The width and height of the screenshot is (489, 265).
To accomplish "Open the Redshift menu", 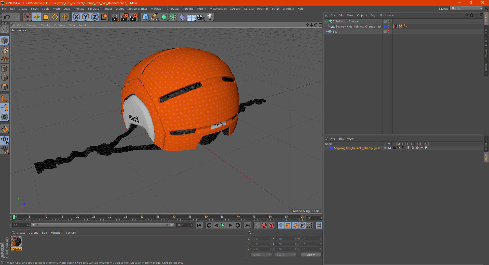I will coord(263,9).
